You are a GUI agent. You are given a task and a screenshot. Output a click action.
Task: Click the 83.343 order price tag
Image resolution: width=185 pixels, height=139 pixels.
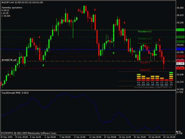[180, 61]
